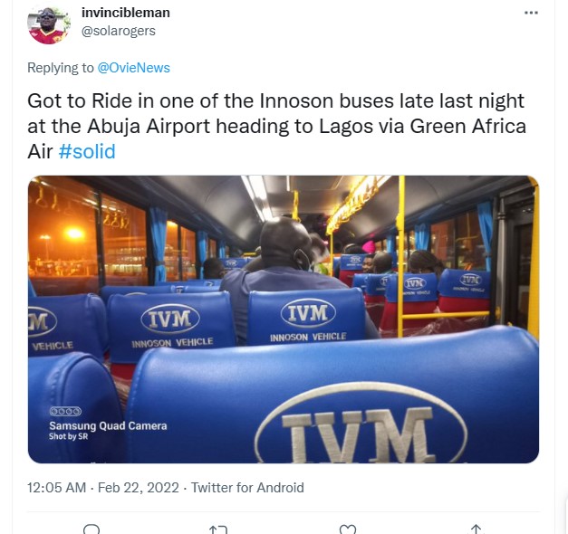Click the retweet arrows icon

218,529
